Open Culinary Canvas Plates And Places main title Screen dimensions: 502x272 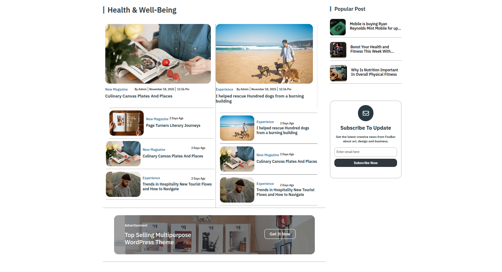point(139,96)
